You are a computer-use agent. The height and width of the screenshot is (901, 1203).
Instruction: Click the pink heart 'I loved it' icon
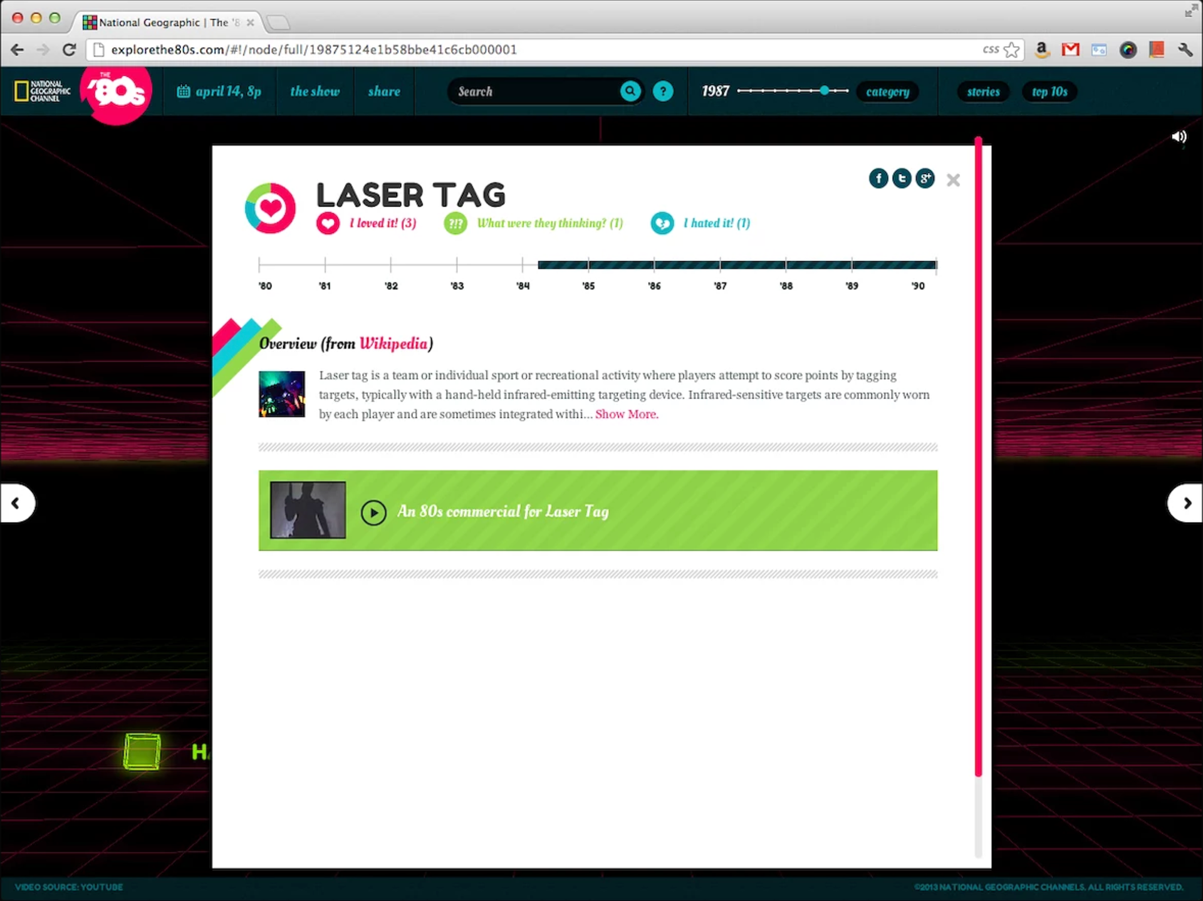click(x=328, y=223)
